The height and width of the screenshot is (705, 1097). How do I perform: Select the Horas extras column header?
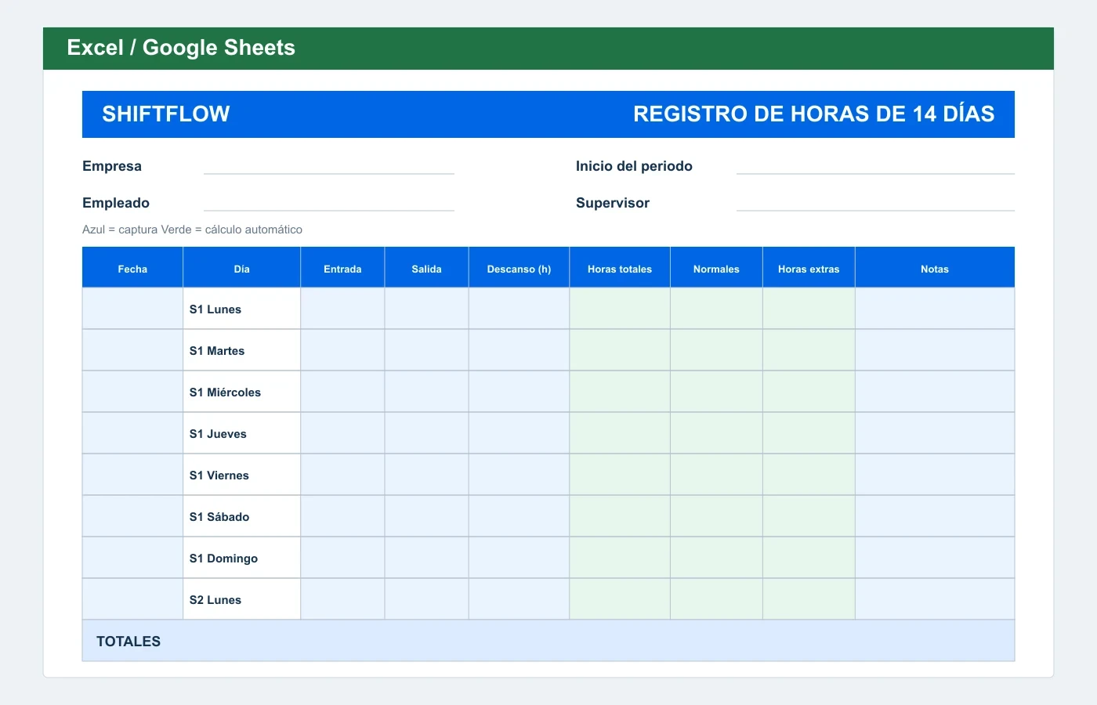(x=809, y=268)
